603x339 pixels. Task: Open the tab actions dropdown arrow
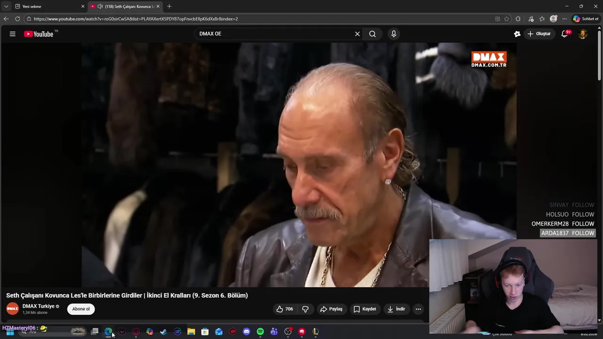(6, 6)
